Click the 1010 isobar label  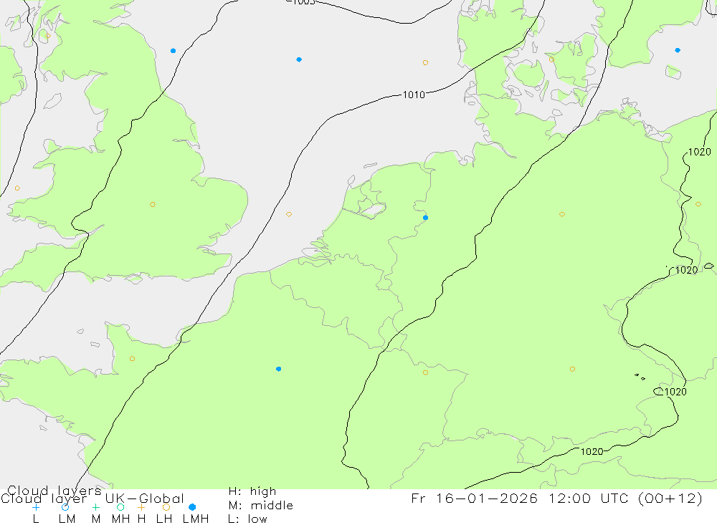coord(414,95)
